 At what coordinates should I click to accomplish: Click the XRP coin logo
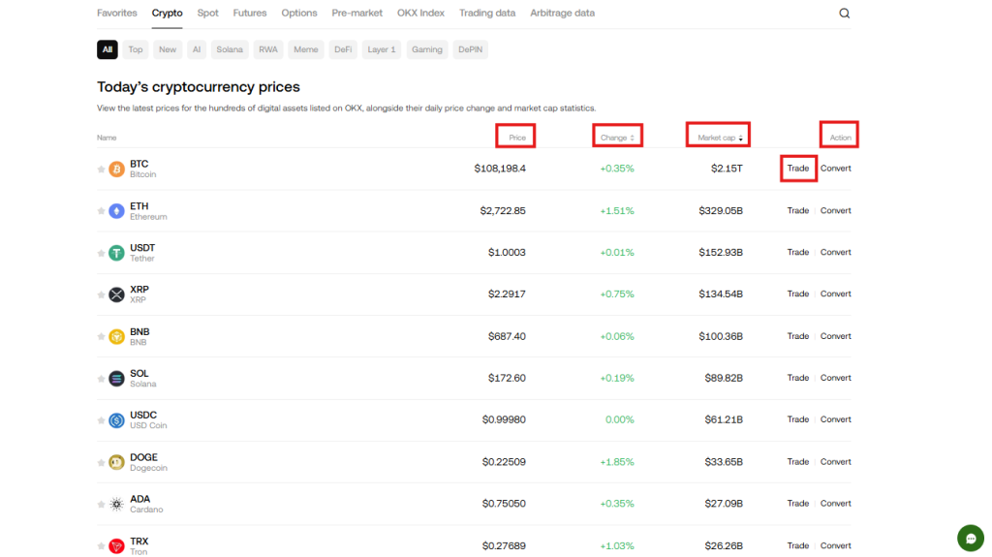pyautogui.click(x=116, y=294)
